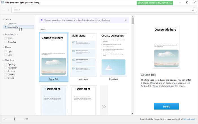The width and height of the screenshot is (198, 124).
Task: Click the lightbulb tip icon
Action: point(42,20)
